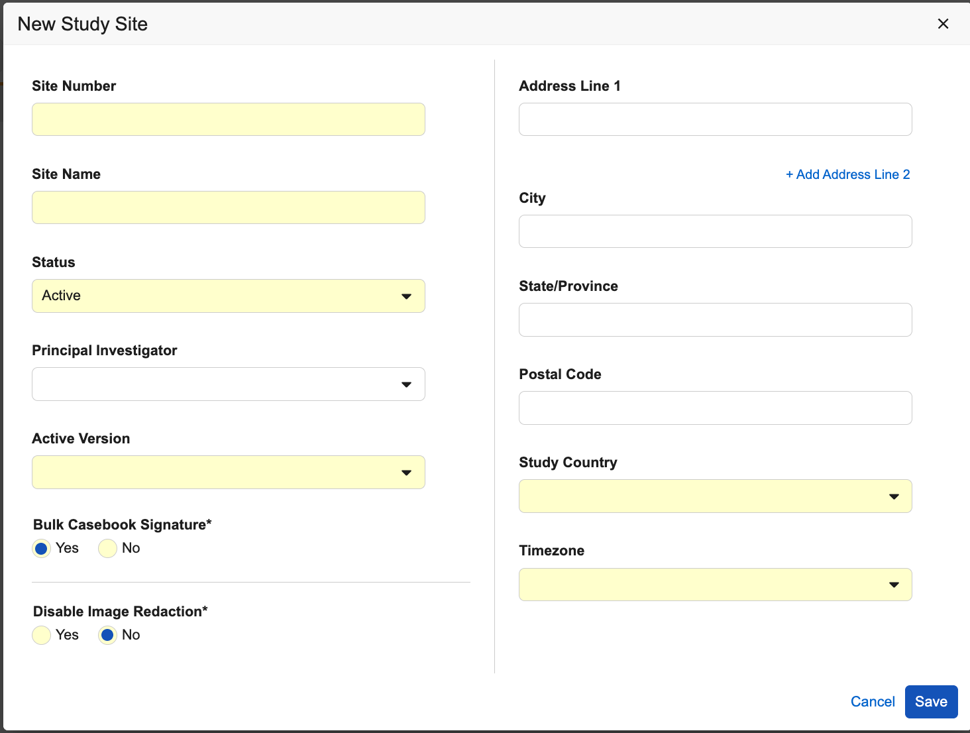This screenshot has width=970, height=733.
Task: Focus the Address Line 1 input
Action: [x=715, y=119]
